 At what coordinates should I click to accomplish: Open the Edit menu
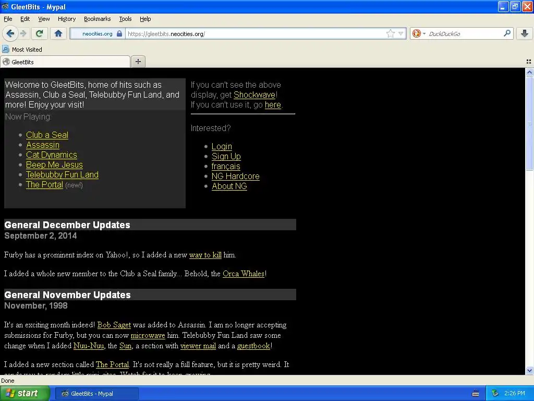[x=25, y=19]
